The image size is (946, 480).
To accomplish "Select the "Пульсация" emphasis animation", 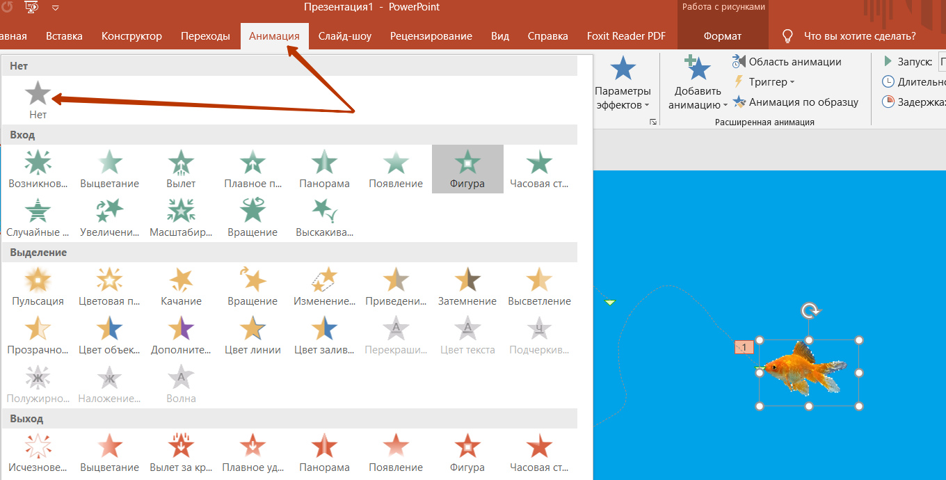I will tap(38, 287).
